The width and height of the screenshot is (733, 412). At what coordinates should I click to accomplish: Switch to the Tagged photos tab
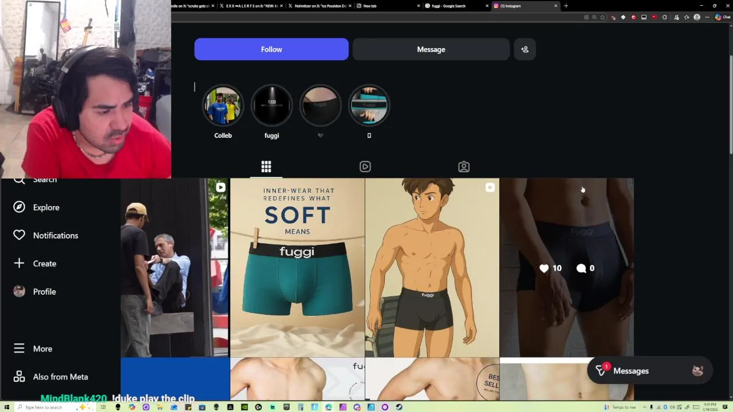(x=464, y=167)
